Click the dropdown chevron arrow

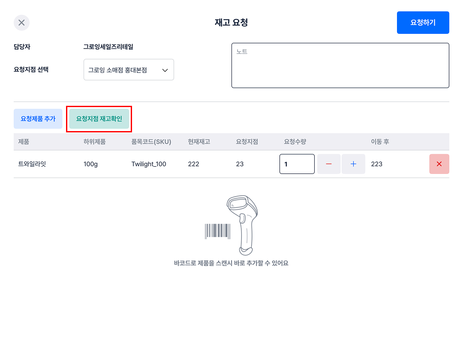coord(165,70)
